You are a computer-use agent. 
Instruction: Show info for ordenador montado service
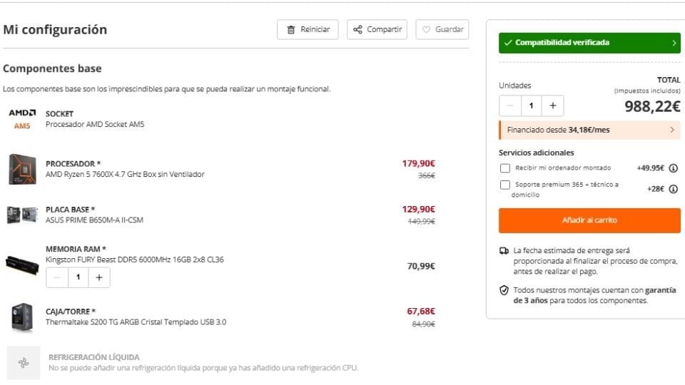(673, 168)
